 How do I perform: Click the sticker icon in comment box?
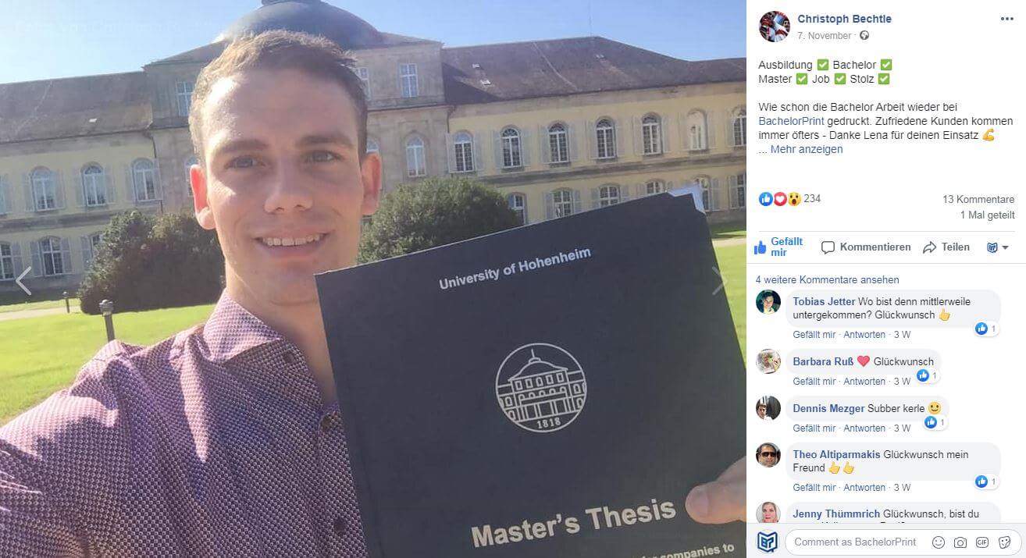tap(1004, 542)
